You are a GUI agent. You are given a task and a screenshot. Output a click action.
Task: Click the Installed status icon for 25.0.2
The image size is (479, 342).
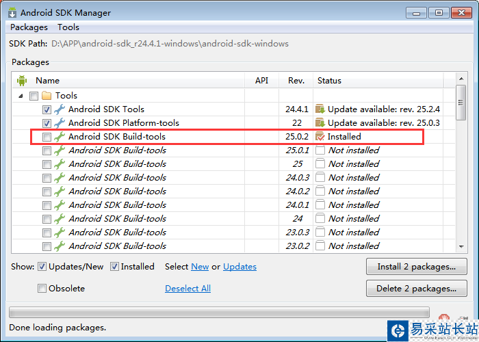[320, 137]
